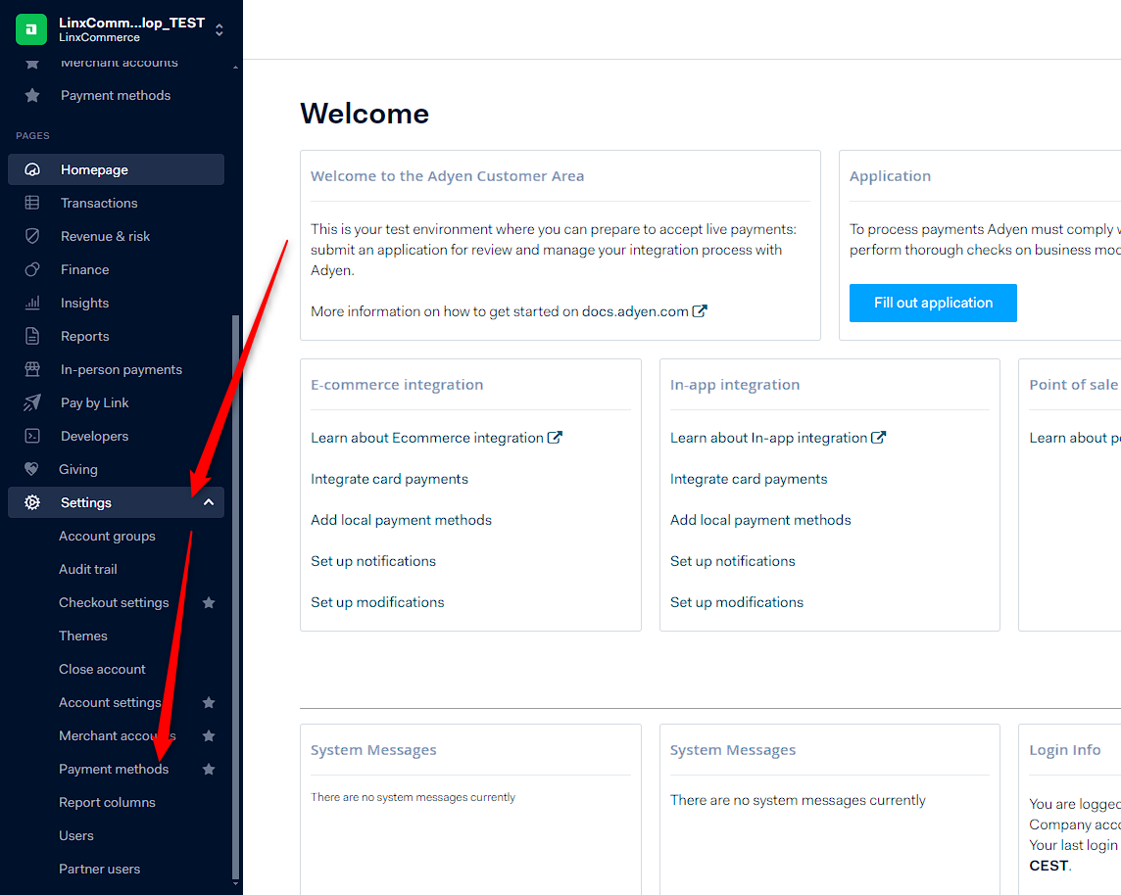Open Report columns under Settings
The image size is (1121, 895).
tap(107, 803)
